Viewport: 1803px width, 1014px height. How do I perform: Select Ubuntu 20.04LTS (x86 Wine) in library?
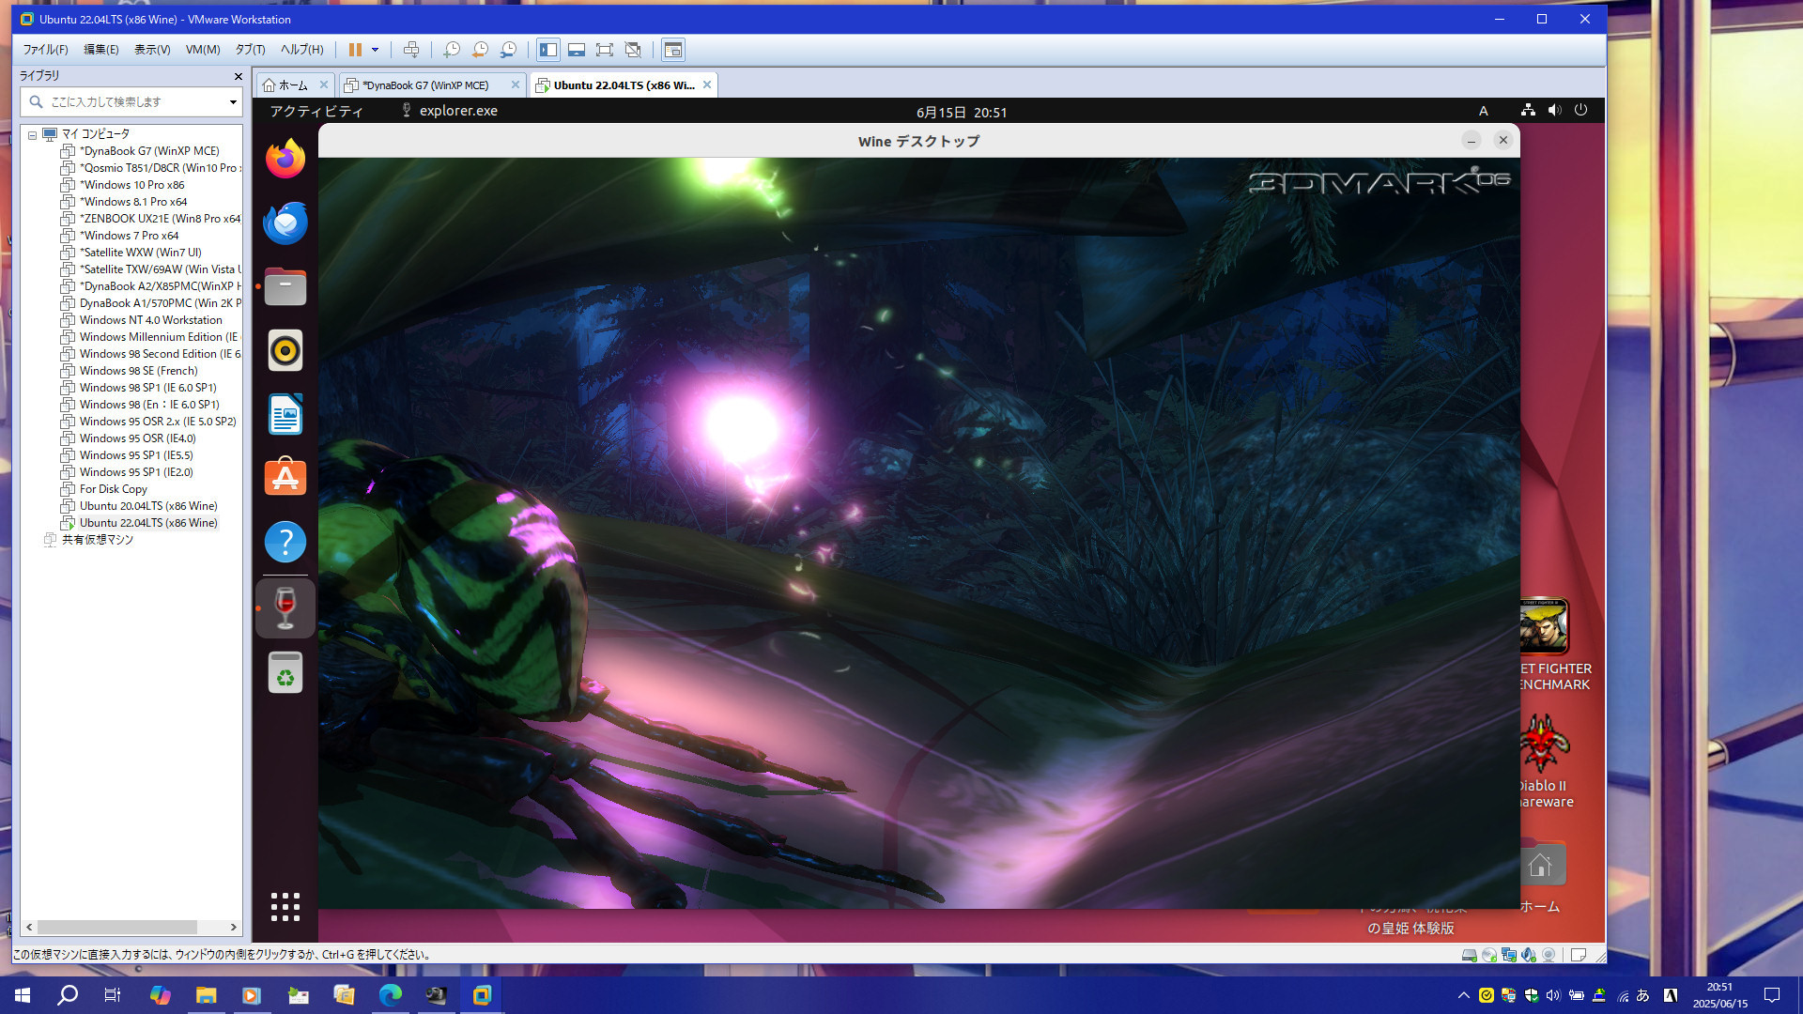coord(148,506)
